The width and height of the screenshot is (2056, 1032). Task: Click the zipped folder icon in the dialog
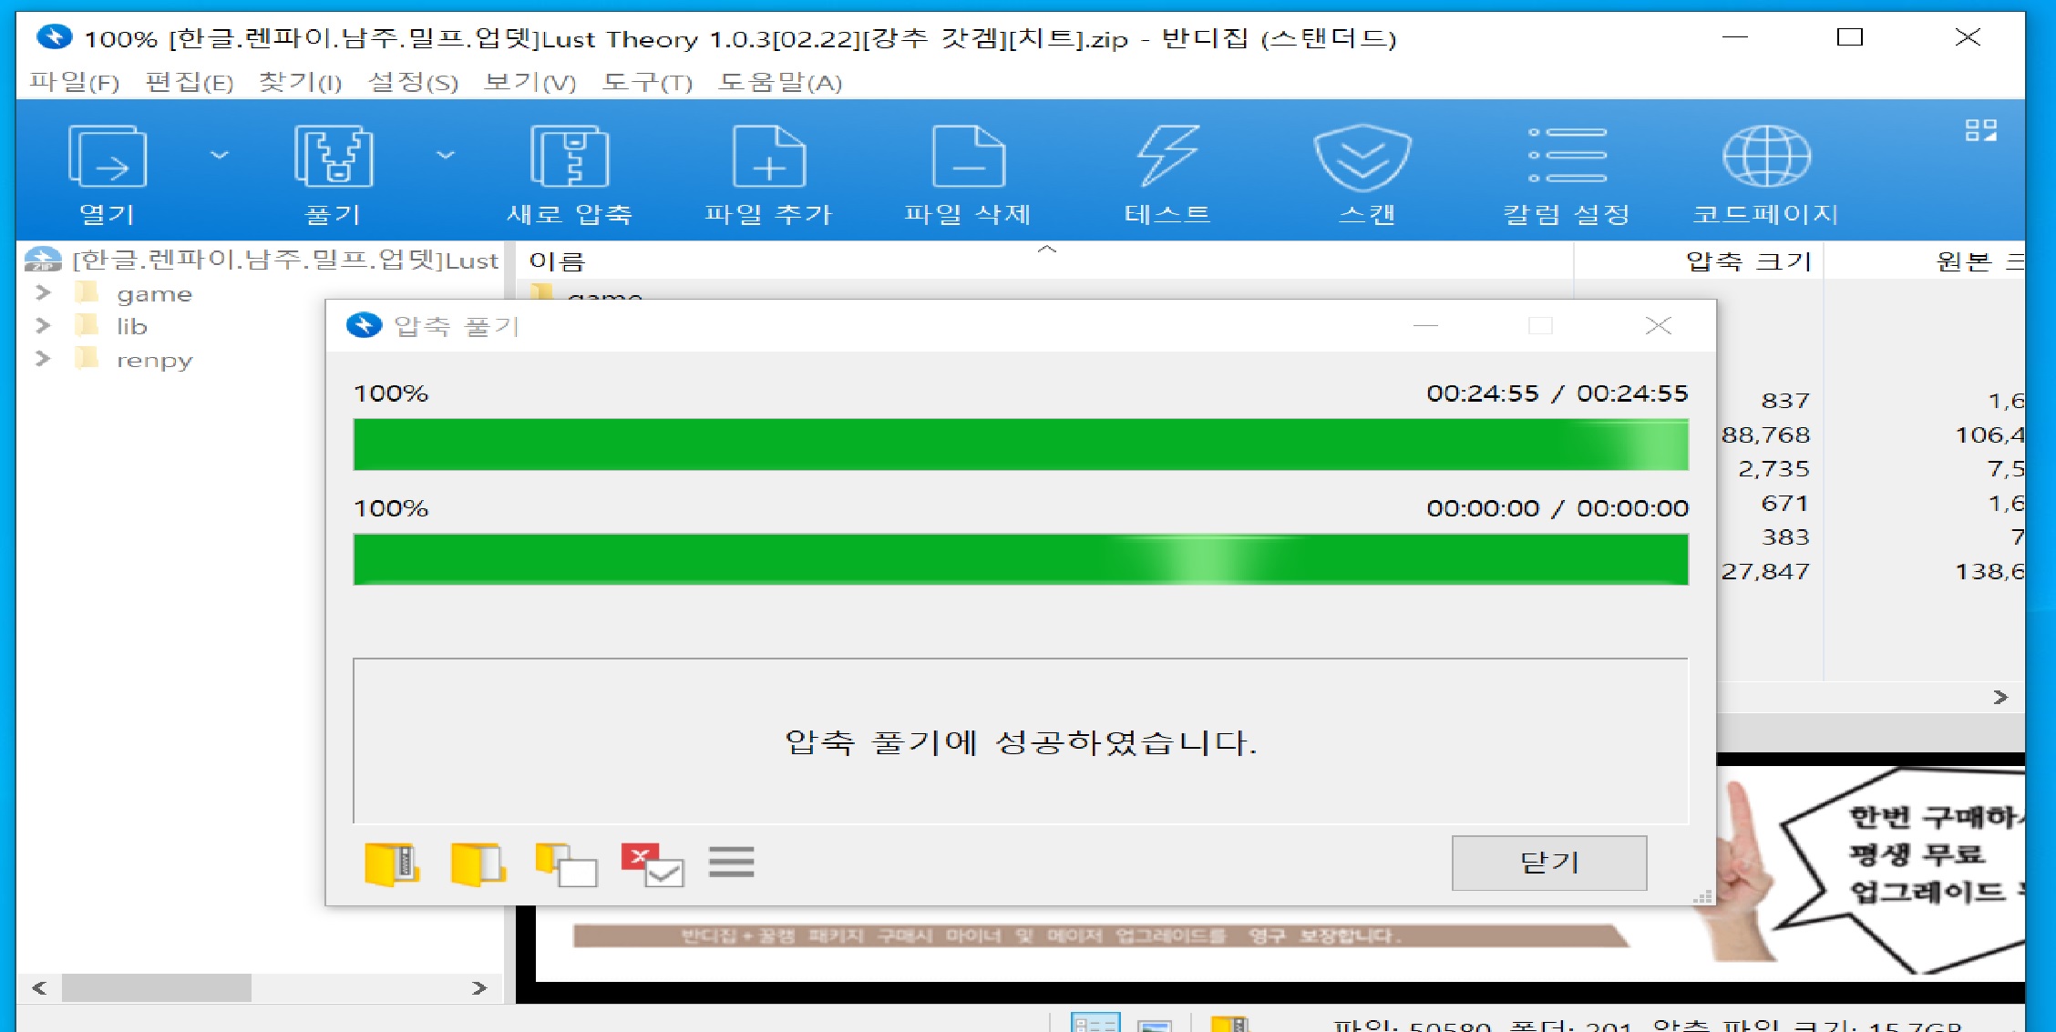pos(391,863)
